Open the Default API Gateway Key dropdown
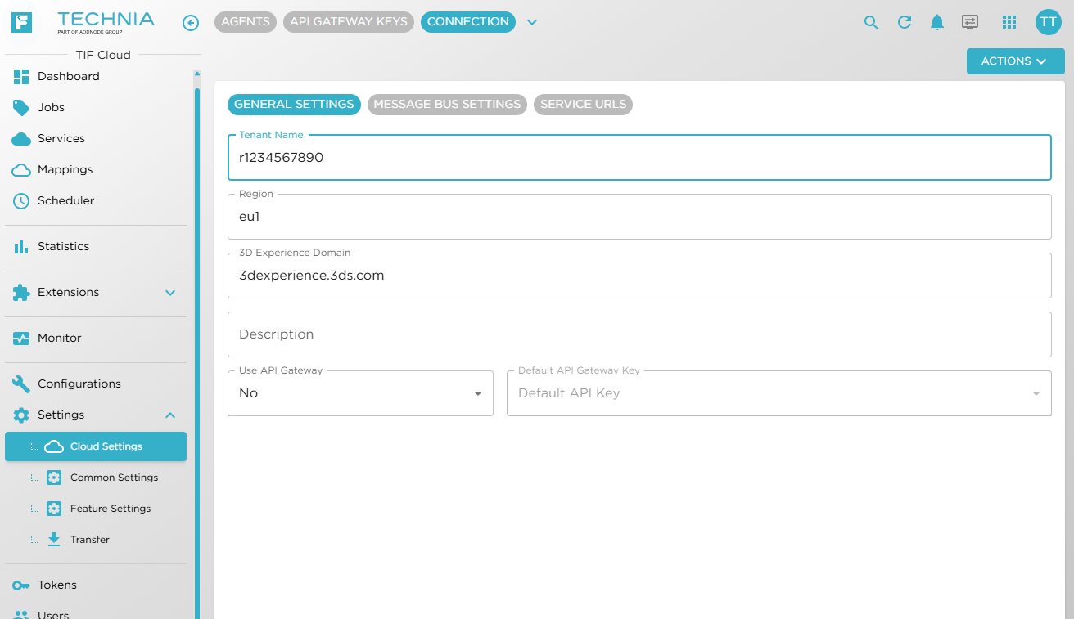This screenshot has width=1074, height=619. [778, 393]
